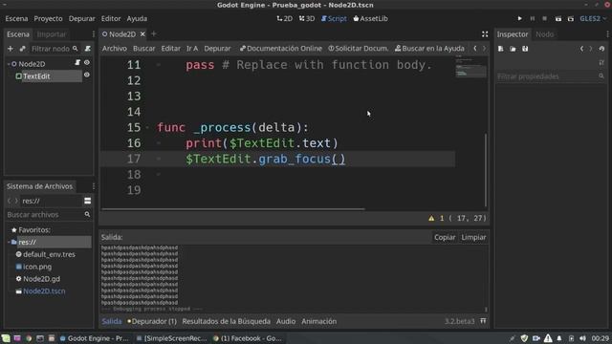This screenshot has height=344, width=612.
Task: Open the Escena menu
Action: click(x=16, y=18)
